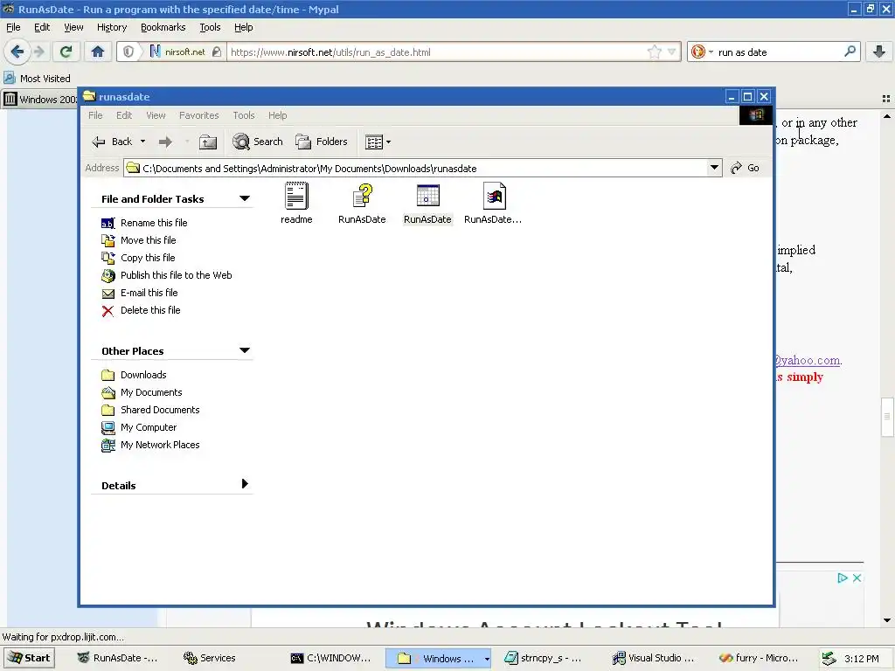The image size is (895, 671).
Task: Open the browser History menu
Action: coord(112,27)
